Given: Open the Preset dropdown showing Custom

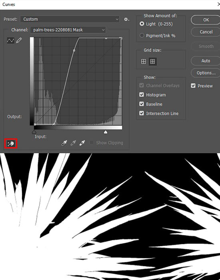Looking at the screenshot, I should pos(70,19).
